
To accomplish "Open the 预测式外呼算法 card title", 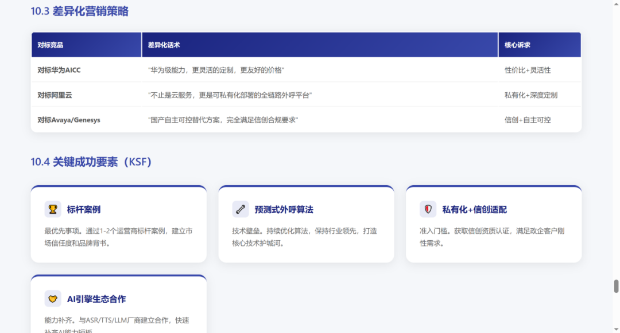I will click(284, 209).
